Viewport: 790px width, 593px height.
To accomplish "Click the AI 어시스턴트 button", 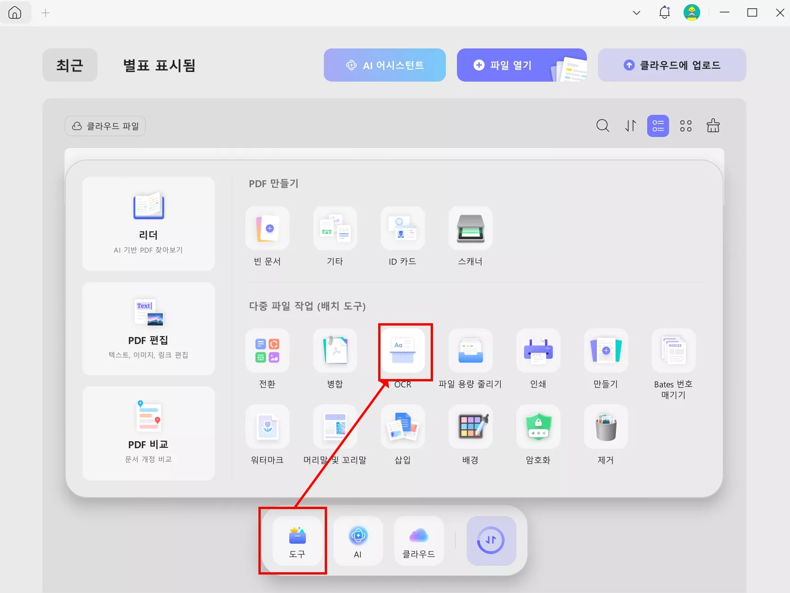I will tap(385, 65).
